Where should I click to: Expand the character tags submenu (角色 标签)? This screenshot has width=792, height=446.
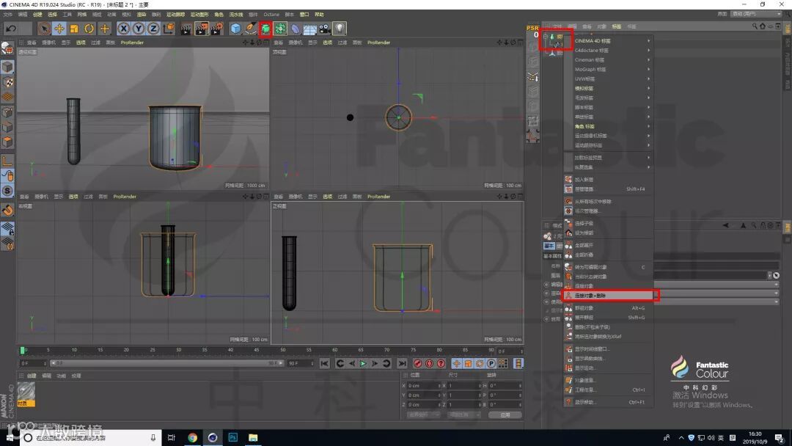608,126
